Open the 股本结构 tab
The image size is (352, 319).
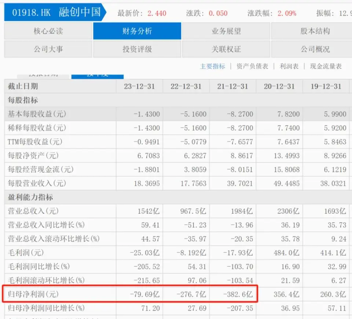coord(315,31)
